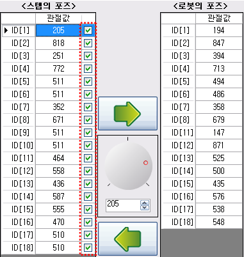The width and height of the screenshot is (244, 257).
Task: Click the 관절값 column header in step pose table
Action: coord(58,19)
